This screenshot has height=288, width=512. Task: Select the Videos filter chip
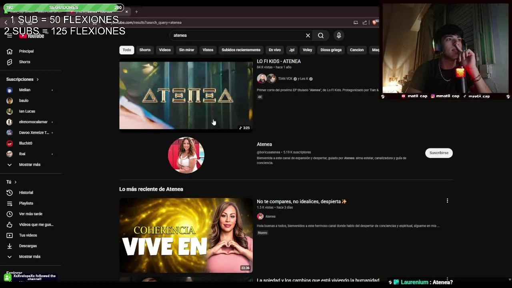165,50
